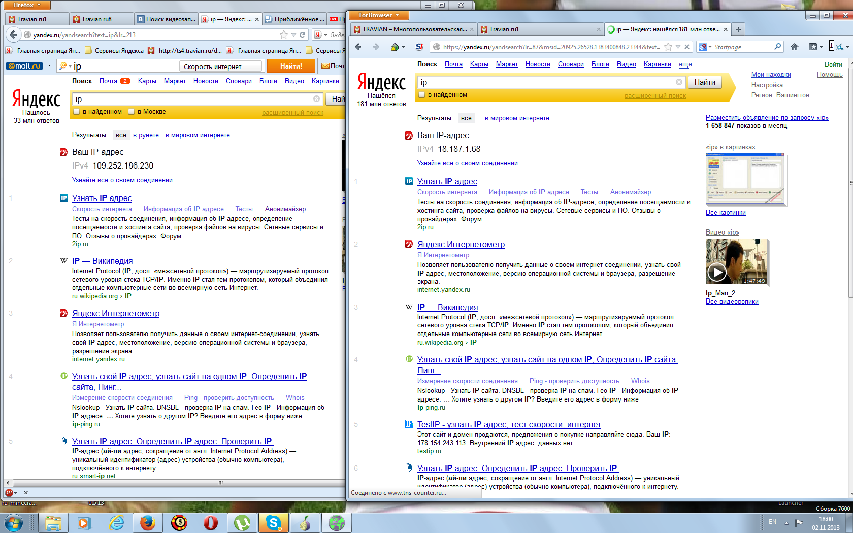Viewport: 853px width, 533px height.
Task: Click the Yandex logo in TorBrowser window
Action: [381, 82]
